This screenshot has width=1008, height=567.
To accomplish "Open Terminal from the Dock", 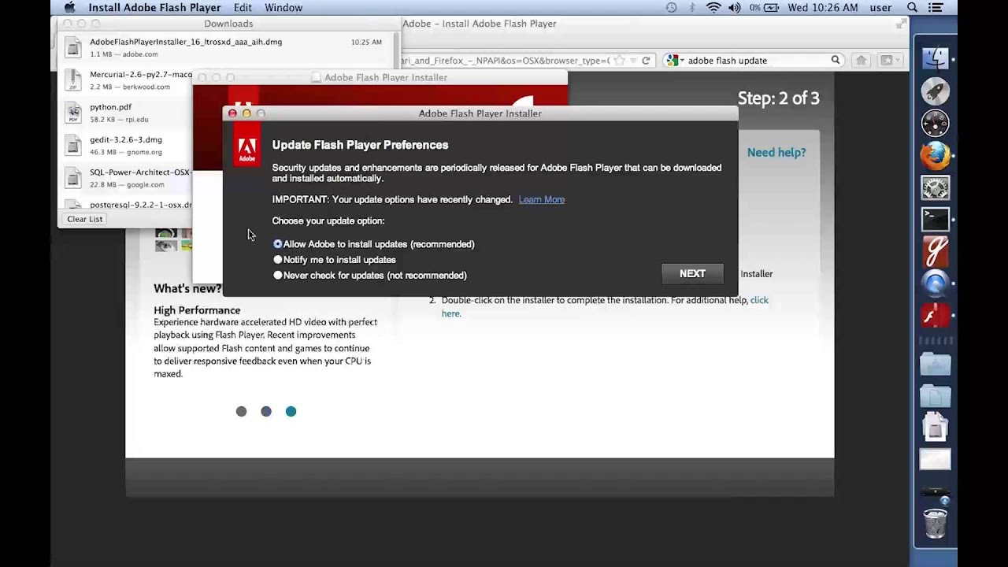I will click(x=936, y=220).
